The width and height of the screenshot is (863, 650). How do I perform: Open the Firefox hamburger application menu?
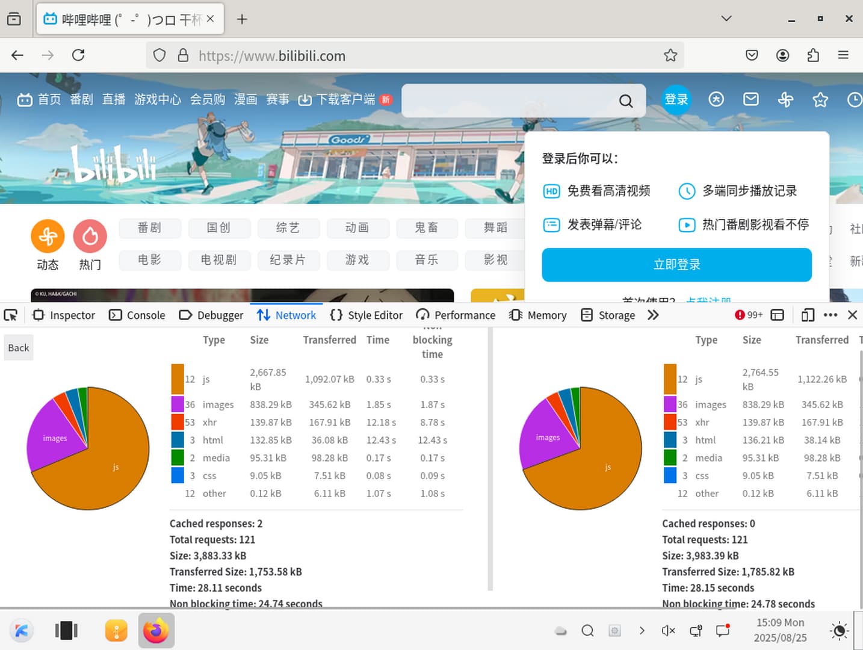(843, 55)
